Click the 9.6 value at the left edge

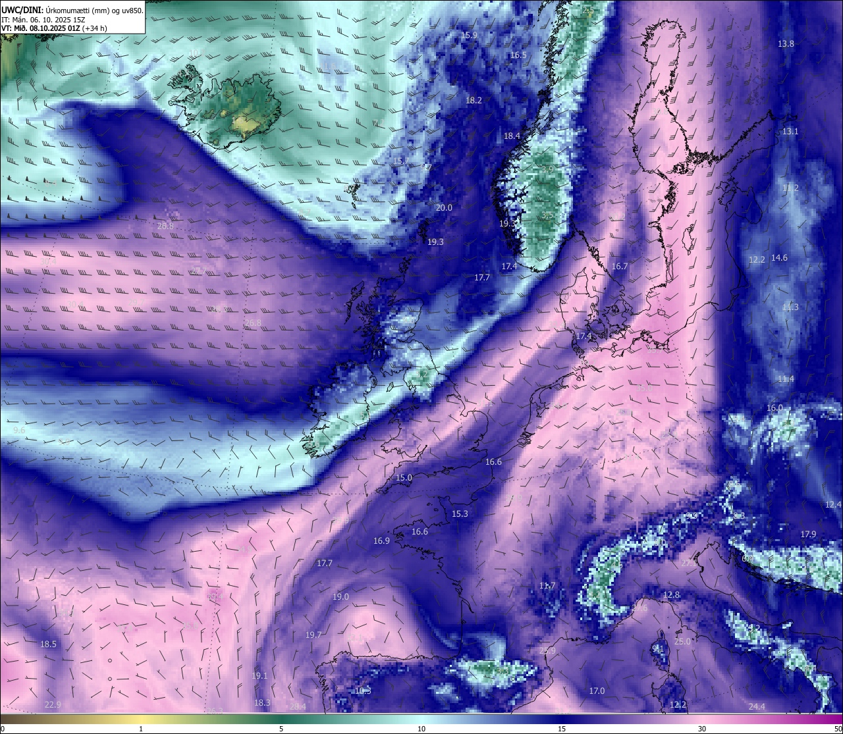(19, 430)
